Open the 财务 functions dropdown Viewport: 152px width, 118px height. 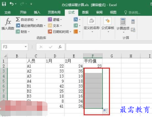(23, 32)
